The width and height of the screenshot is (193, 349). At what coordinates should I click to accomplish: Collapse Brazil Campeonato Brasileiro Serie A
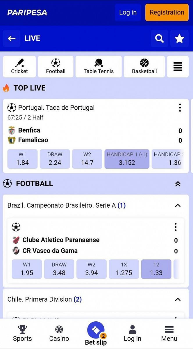coord(178,206)
